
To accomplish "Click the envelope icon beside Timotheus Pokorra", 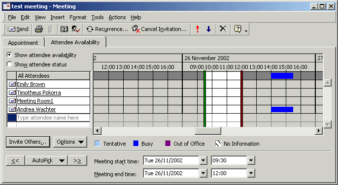I will click(12, 92).
